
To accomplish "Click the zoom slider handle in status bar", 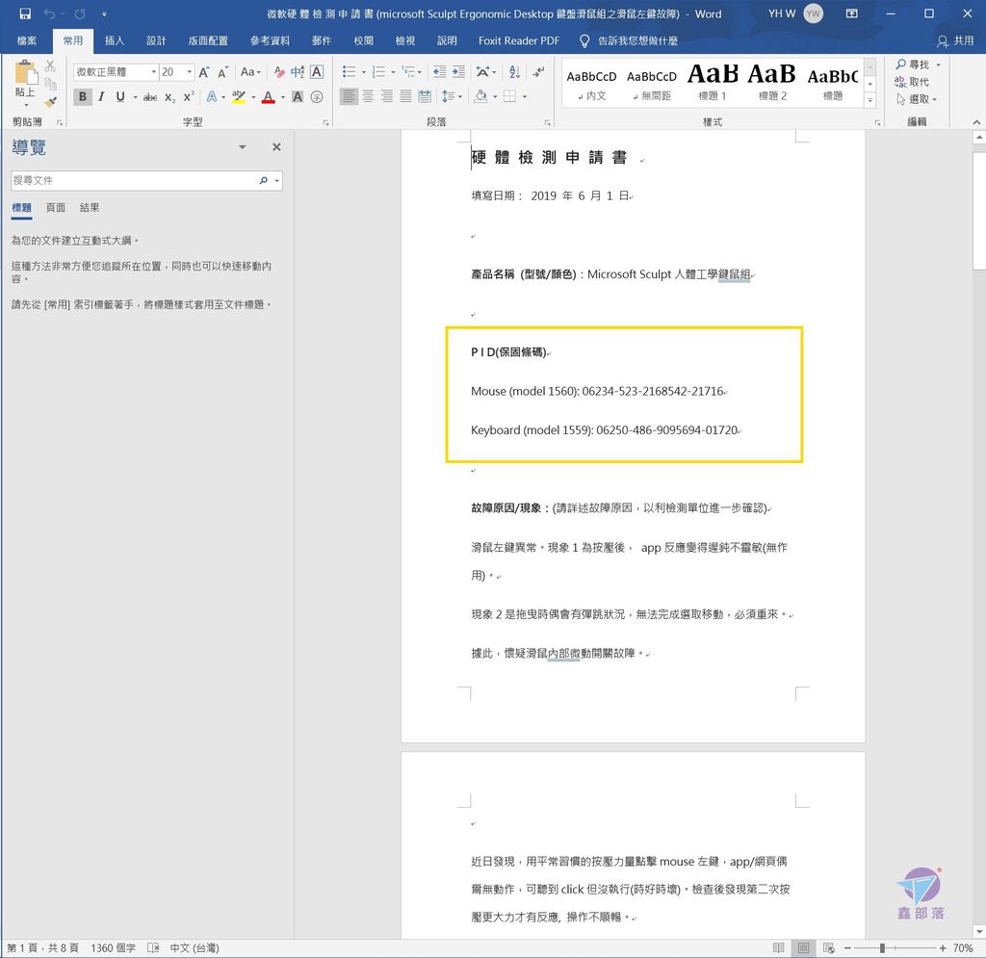I will (882, 948).
